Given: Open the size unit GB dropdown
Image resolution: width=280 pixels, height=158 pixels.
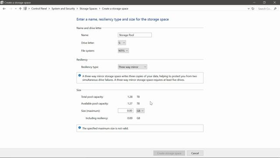Looking at the screenshot, I should (140, 111).
